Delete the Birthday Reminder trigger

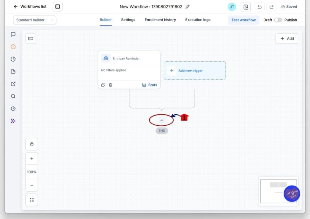(x=110, y=85)
